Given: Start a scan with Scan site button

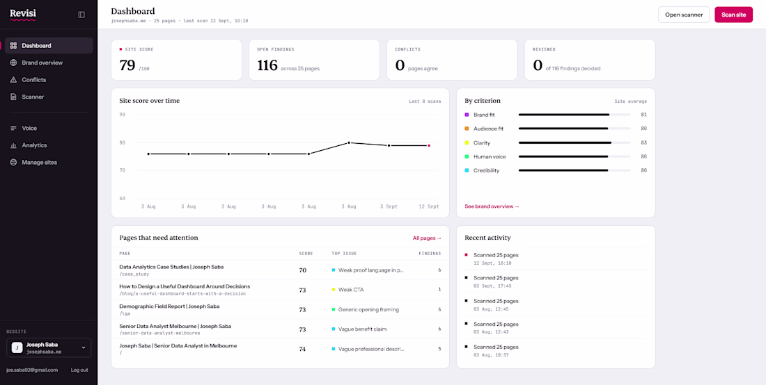Looking at the screenshot, I should tap(733, 15).
